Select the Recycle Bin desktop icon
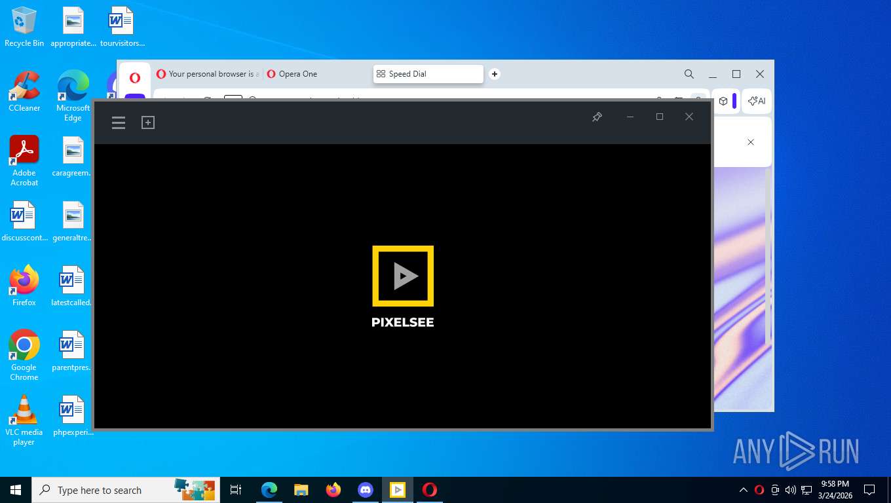This screenshot has width=891, height=503. coord(24,27)
